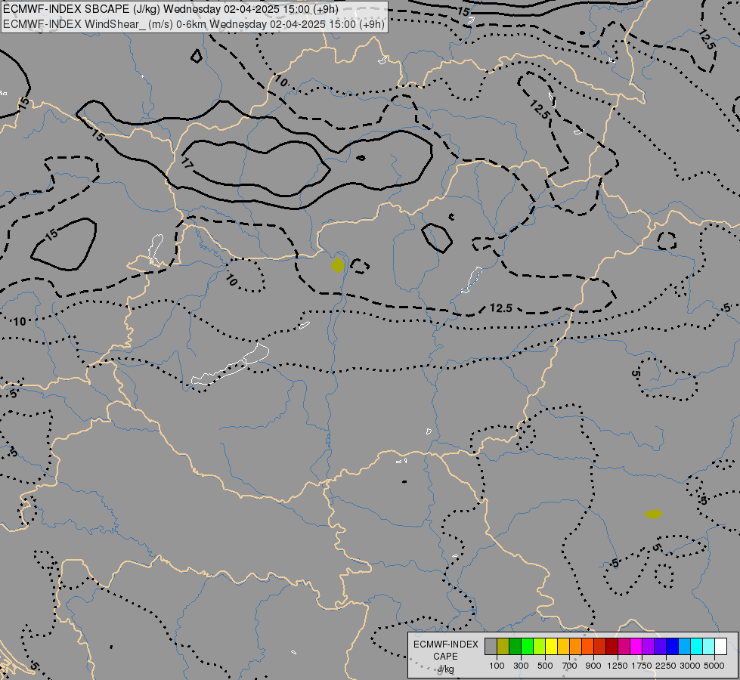The height and width of the screenshot is (680, 740).
Task: Select the olive swatch in the CAPE legend
Action: 503,647
